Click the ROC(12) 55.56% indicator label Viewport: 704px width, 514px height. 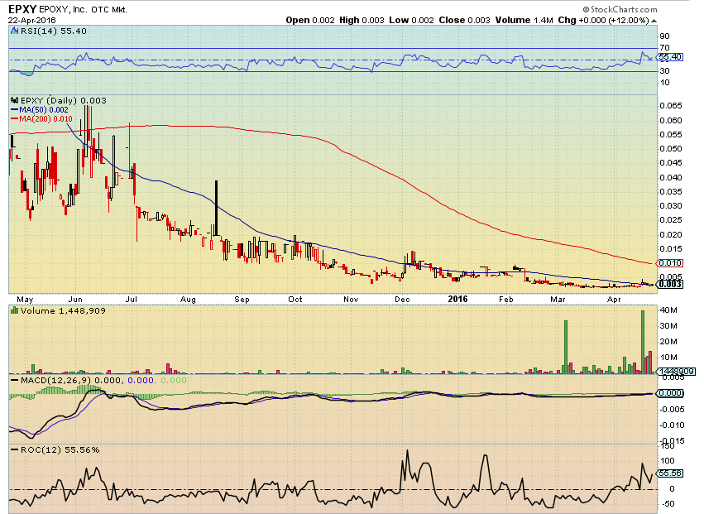(x=60, y=449)
